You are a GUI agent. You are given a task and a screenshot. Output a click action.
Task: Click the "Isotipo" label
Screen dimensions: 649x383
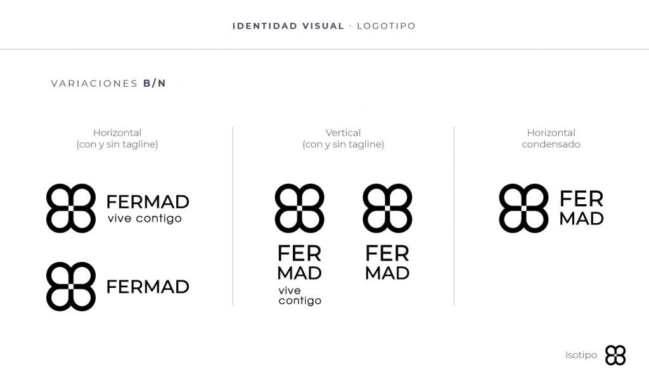coord(581,355)
